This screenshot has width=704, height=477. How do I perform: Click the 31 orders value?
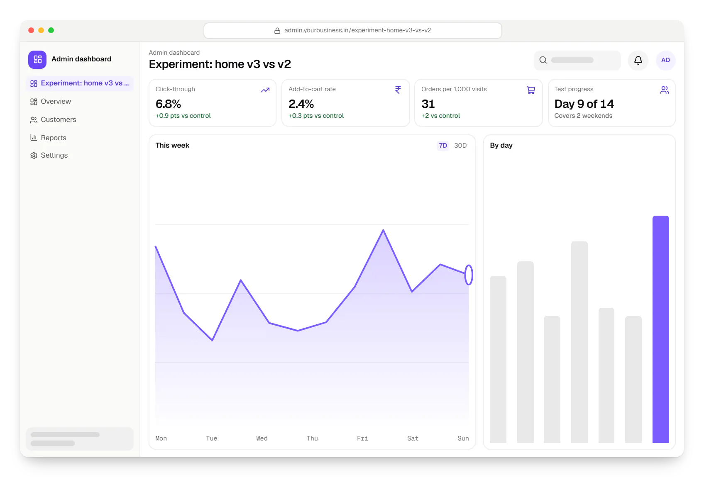428,104
